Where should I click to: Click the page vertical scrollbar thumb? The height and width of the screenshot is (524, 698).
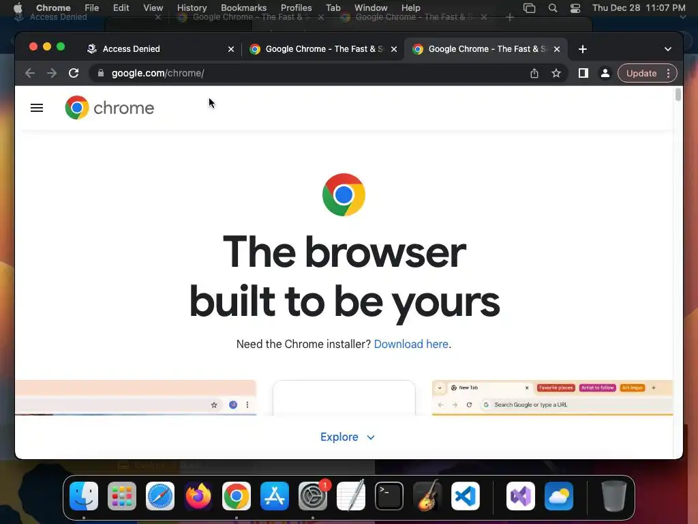pos(678,94)
